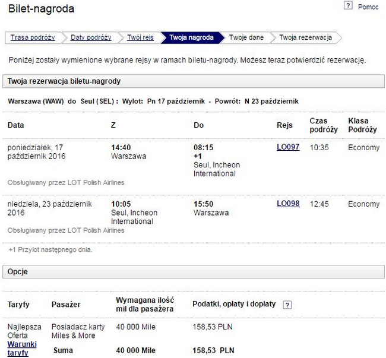This screenshot has height=358, width=386.
Task: Click the Wymagana ilość mil dla pasażera header
Action: (x=145, y=305)
